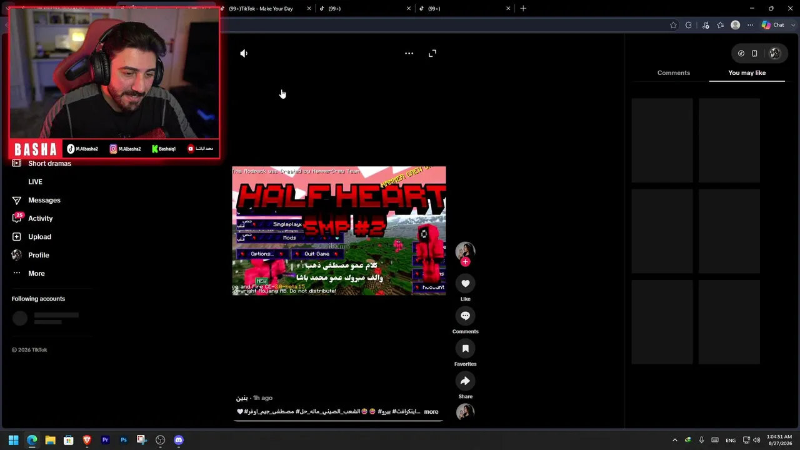Switch to the 'TikTok - Make Your Day' browser tab
Viewport: 800px width, 450px height.
[x=261, y=9]
